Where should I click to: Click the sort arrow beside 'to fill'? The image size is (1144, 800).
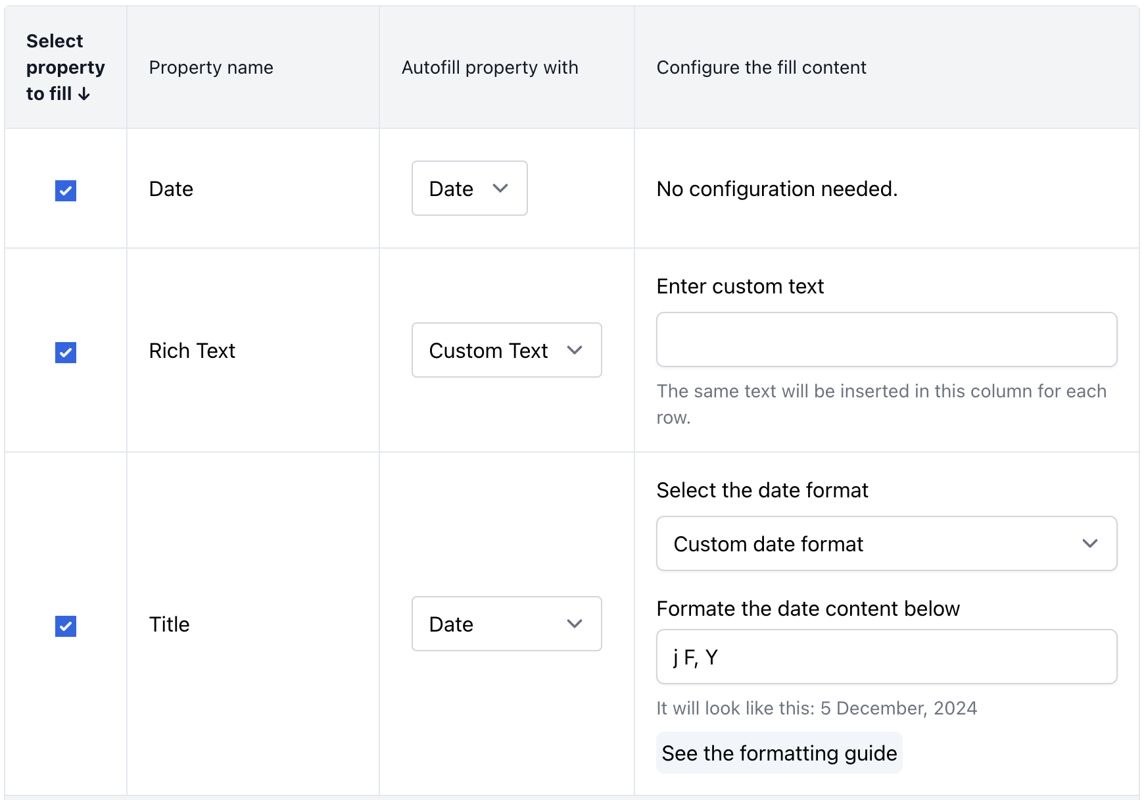click(84, 94)
